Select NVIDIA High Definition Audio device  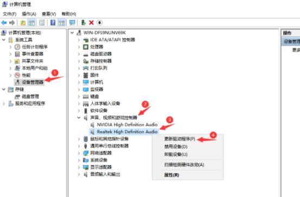pos(127,124)
